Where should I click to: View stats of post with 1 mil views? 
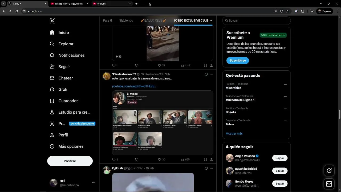[x=185, y=65]
